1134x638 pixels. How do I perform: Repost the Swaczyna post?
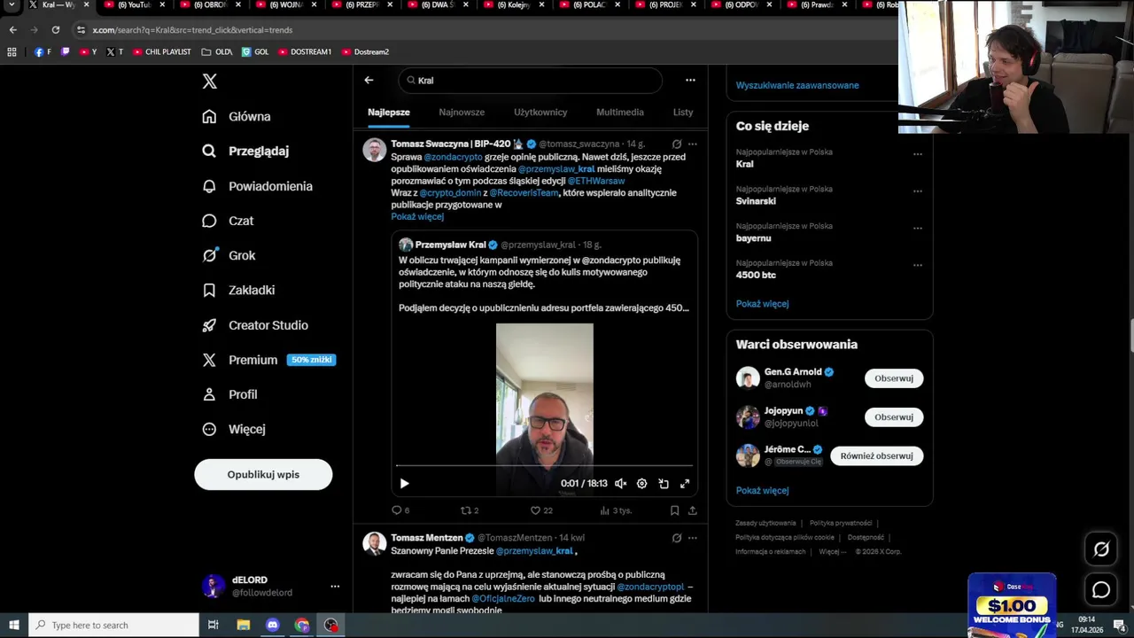point(470,510)
